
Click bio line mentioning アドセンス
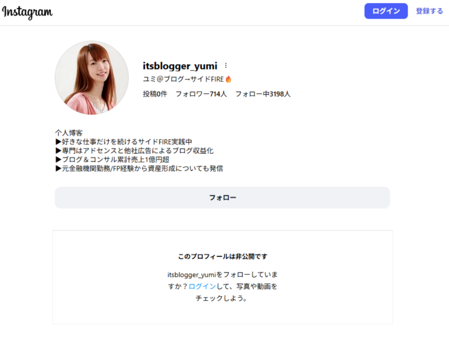(x=134, y=151)
